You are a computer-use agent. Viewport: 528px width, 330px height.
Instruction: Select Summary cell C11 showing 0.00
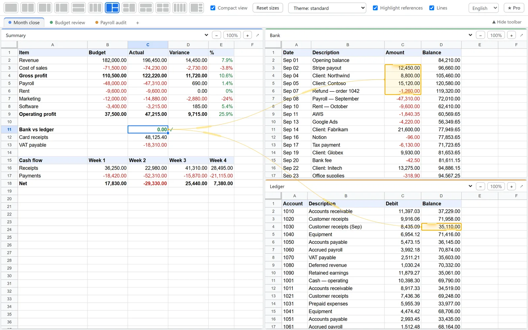pos(148,129)
